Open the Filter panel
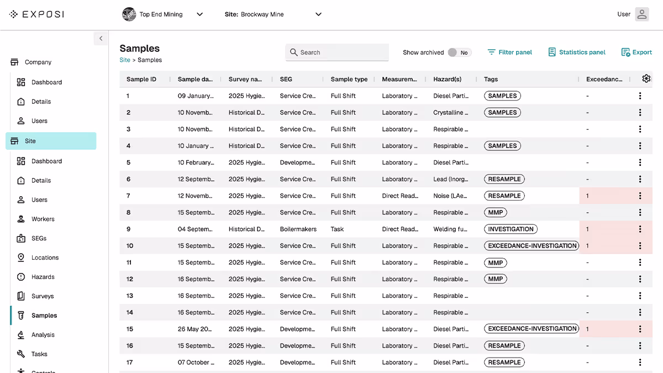663x373 pixels. 509,52
